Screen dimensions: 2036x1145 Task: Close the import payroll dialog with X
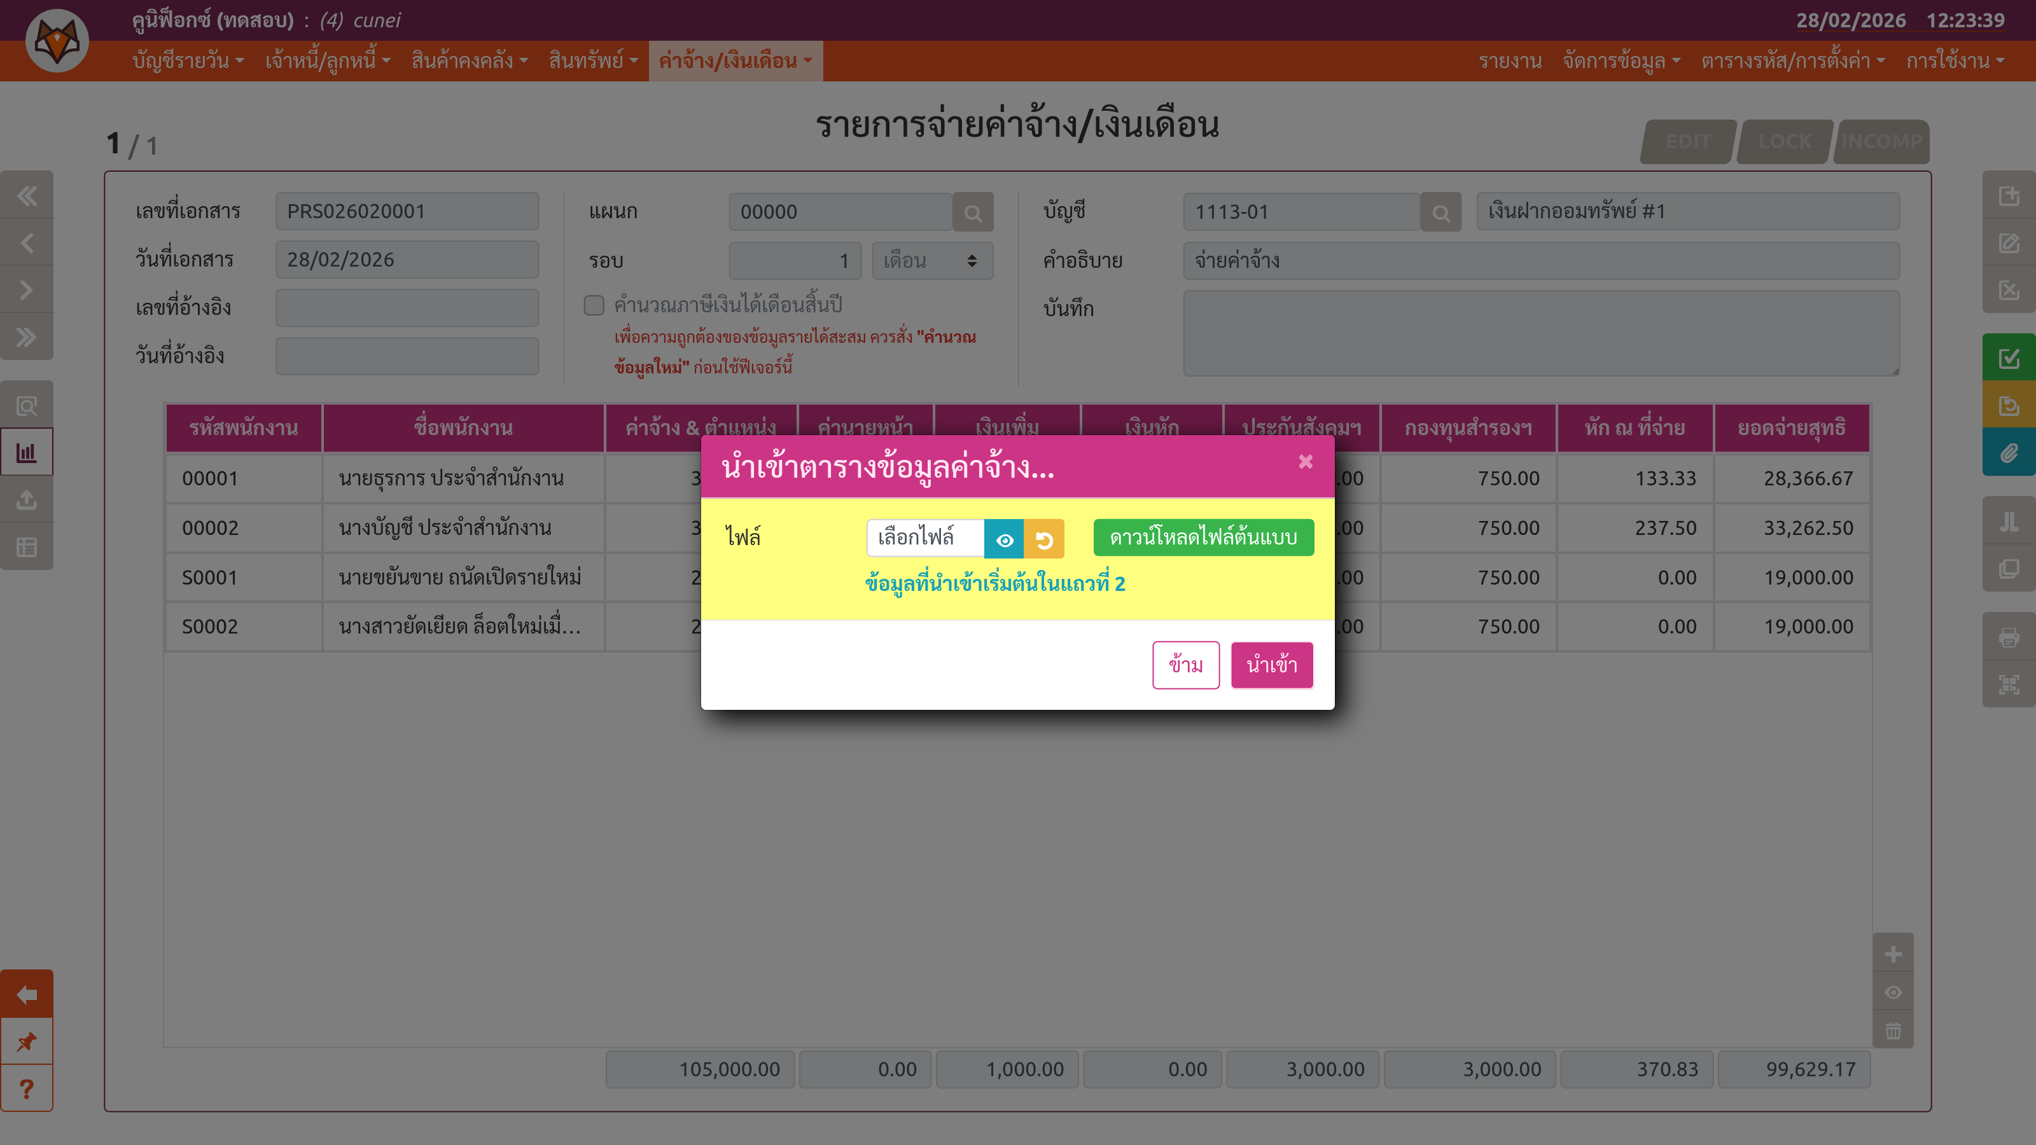pyautogui.click(x=1306, y=461)
